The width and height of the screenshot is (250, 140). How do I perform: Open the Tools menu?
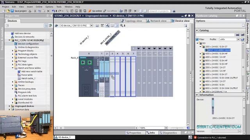pyautogui.click(x=59, y=7)
